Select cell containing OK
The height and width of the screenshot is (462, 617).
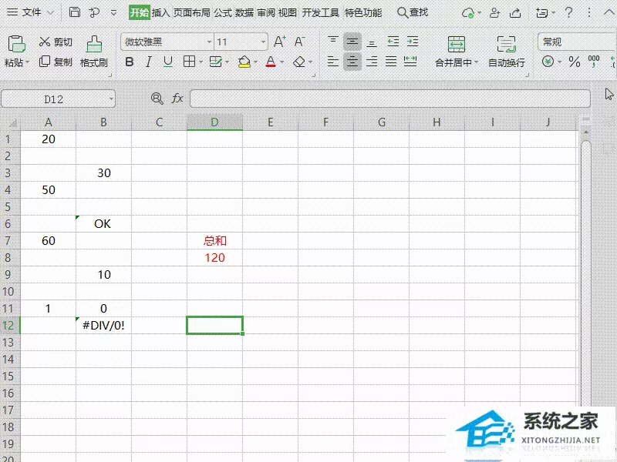(x=103, y=224)
